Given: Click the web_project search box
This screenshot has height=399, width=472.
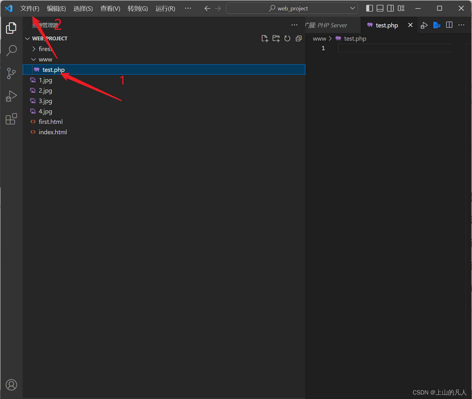Looking at the screenshot, I should 292,8.
